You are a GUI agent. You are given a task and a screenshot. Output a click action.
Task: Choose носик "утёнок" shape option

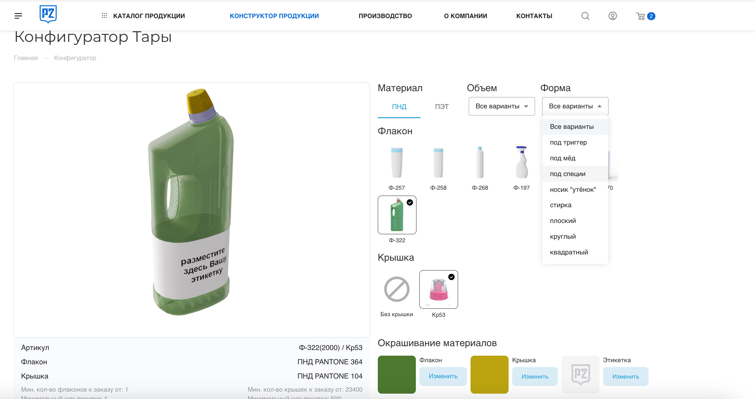tap(575, 190)
